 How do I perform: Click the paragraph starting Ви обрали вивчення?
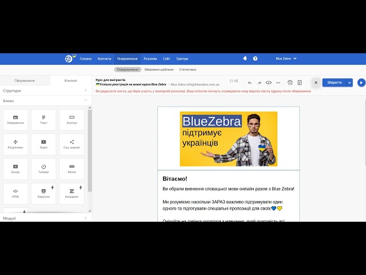228,188
